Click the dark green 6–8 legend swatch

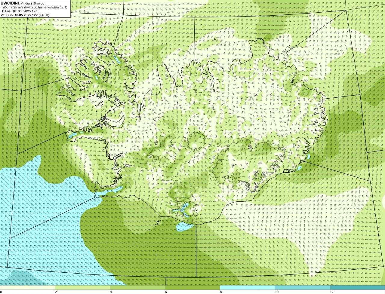tap(192, 288)
